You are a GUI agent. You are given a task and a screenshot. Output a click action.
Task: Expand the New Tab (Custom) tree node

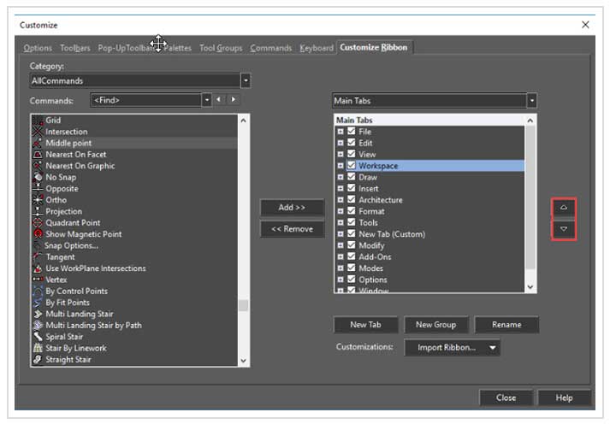coord(341,234)
